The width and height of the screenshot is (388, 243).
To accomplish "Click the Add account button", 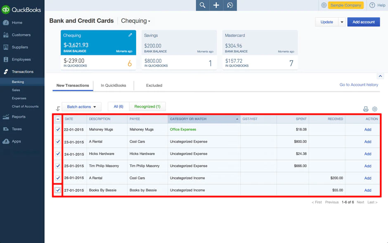I will tap(364, 22).
